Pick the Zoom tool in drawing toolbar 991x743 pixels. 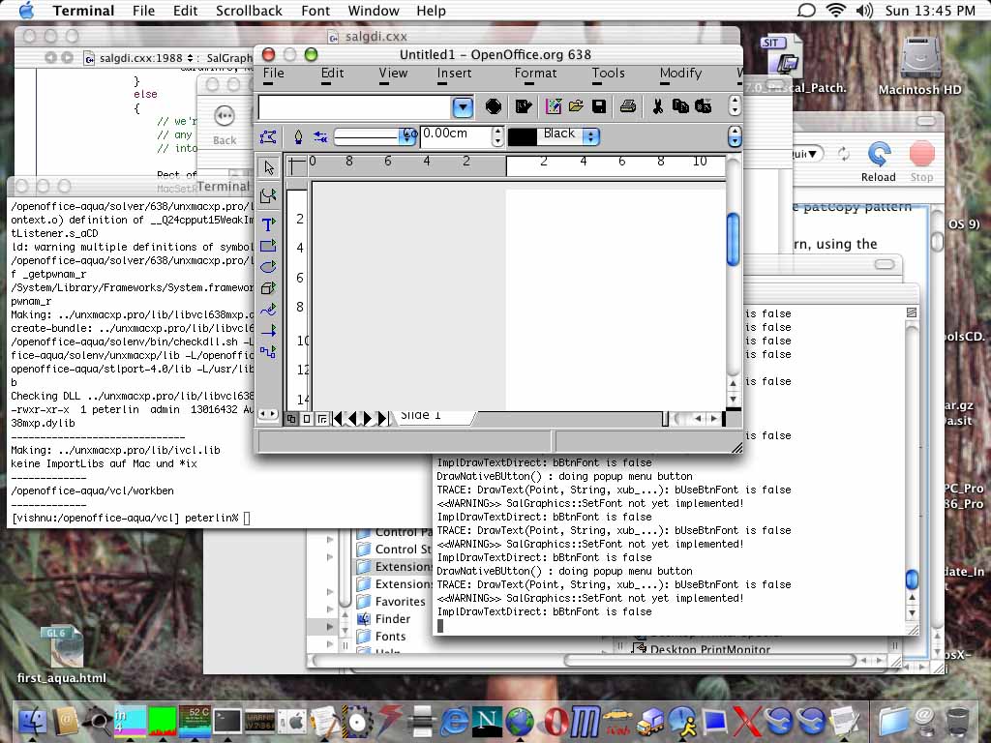pyautogui.click(x=269, y=195)
